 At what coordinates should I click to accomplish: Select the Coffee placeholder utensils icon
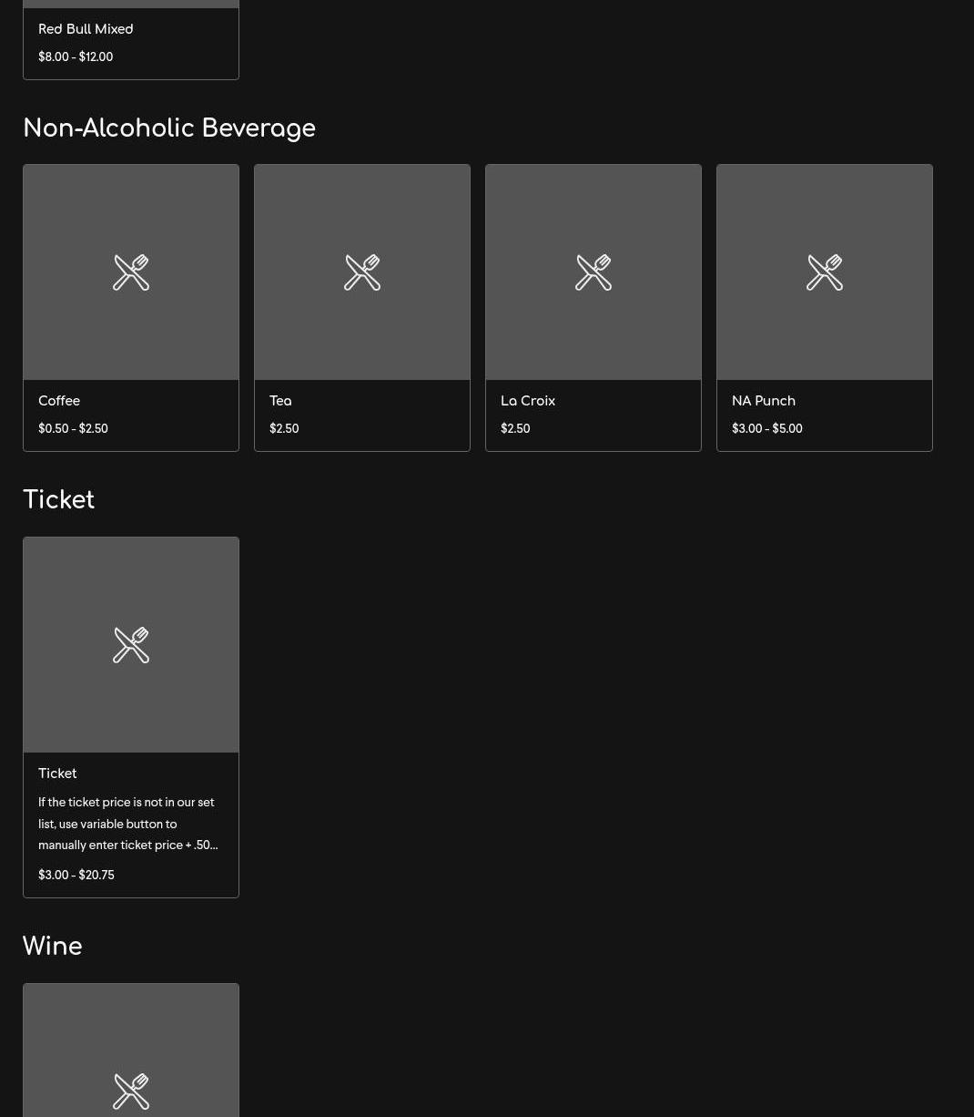pos(131,272)
